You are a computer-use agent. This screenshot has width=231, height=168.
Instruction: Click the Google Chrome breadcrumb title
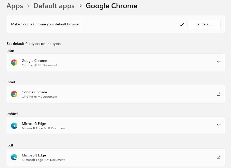pos(112,6)
